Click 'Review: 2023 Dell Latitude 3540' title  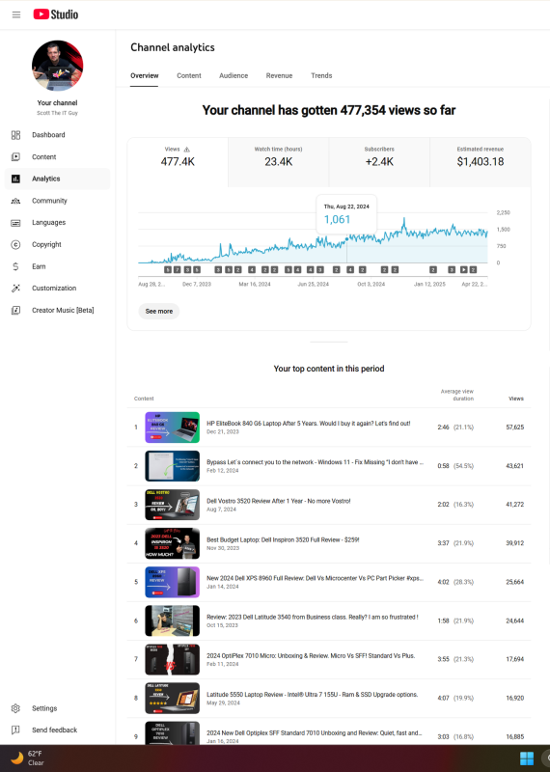pyautogui.click(x=313, y=618)
